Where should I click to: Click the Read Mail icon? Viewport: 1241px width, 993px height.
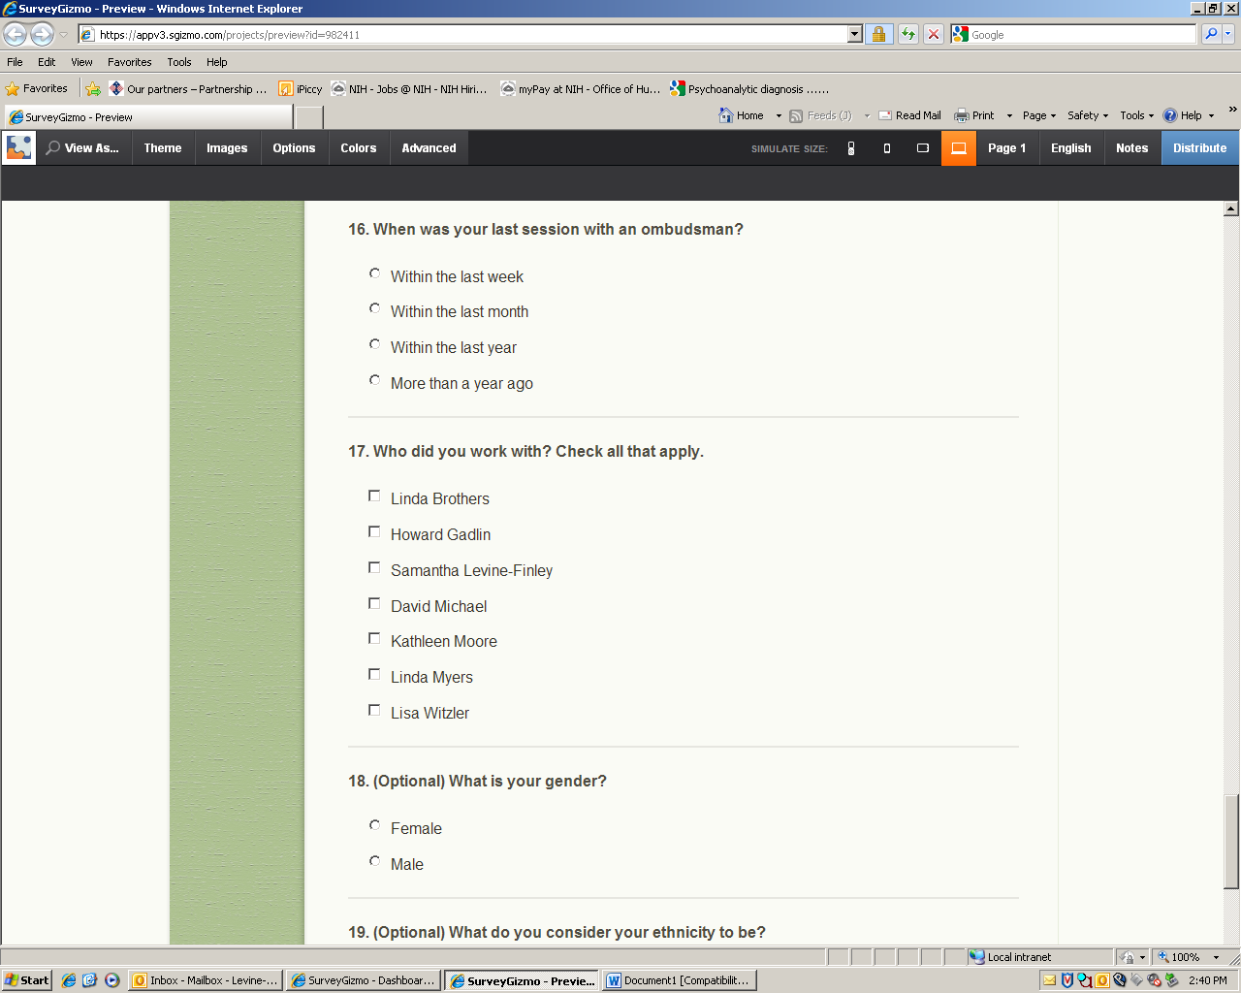(885, 115)
